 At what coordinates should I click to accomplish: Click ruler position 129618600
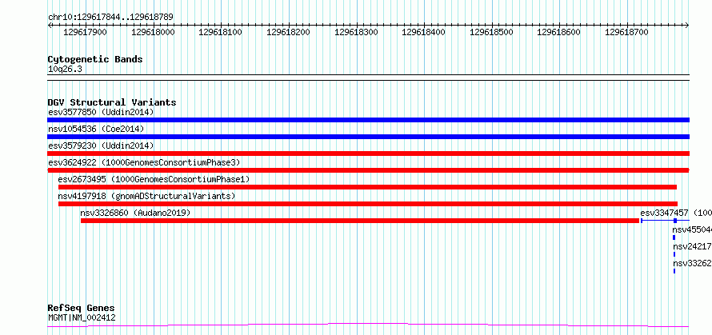pyautogui.click(x=559, y=32)
